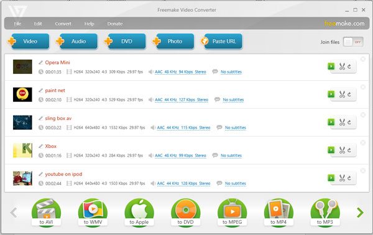Viewport: 373px width, 235px height.
Task: Play the Xbox video preview
Action: tap(331, 150)
